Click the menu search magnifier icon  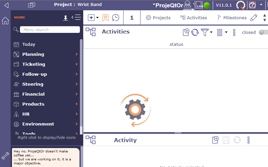tap(16, 30)
